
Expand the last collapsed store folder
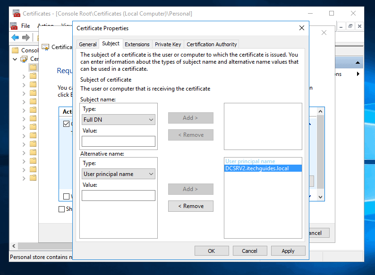[x=24, y=178]
